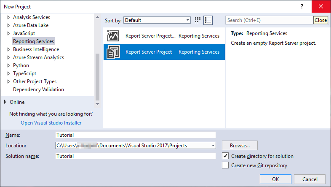331x187 pixels.
Task: Click the Location path text field
Action: tap(133, 146)
